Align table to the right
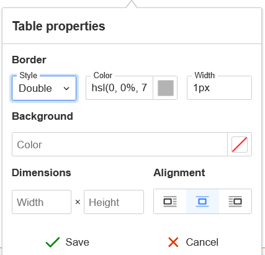The image size is (265, 255). (235, 201)
